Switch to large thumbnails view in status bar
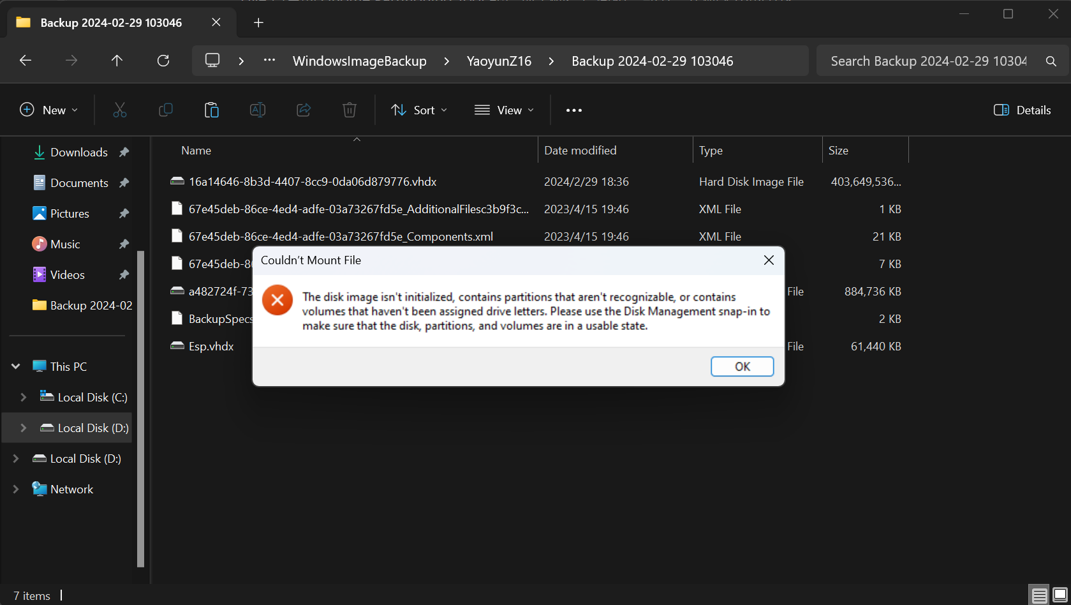This screenshot has width=1071, height=605. coord(1060,595)
